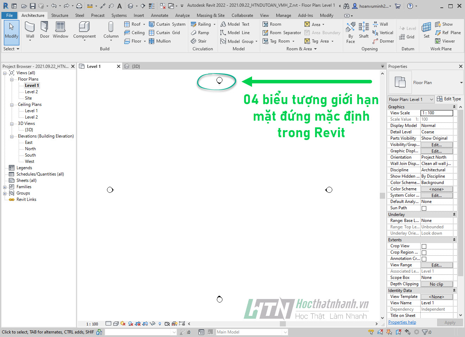Expand the Select panel dropdown
The height and width of the screenshot is (337, 465).
(x=11, y=49)
